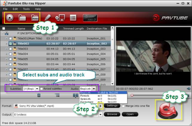Check the Title004 checkbox
The width and height of the screenshot is (192, 126).
(10, 54)
